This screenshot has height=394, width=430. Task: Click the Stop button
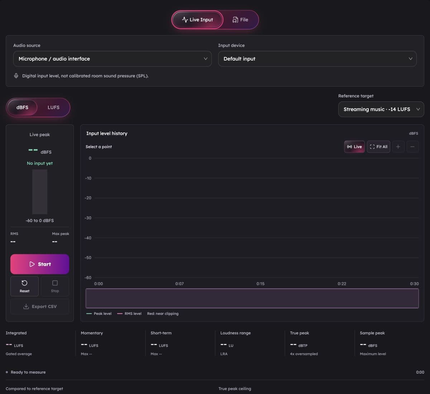[55, 286]
